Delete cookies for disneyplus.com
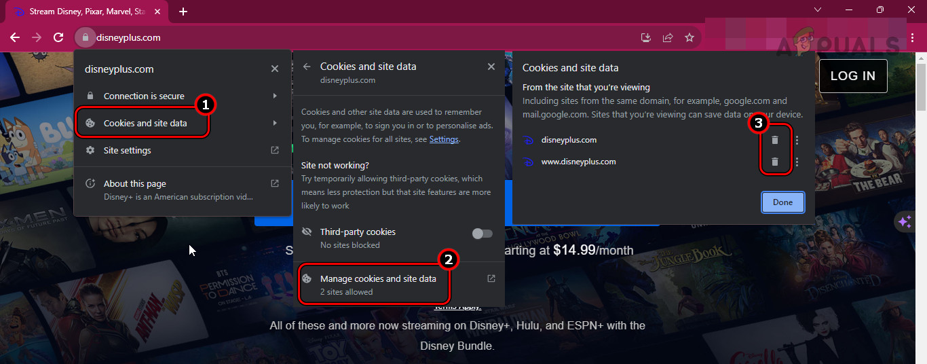Viewport: 927px width, 364px height. [x=774, y=140]
